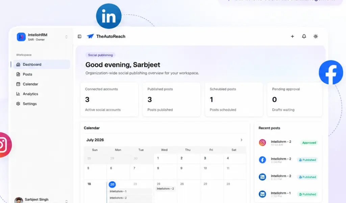Click the Social publishing tag

tap(100, 55)
